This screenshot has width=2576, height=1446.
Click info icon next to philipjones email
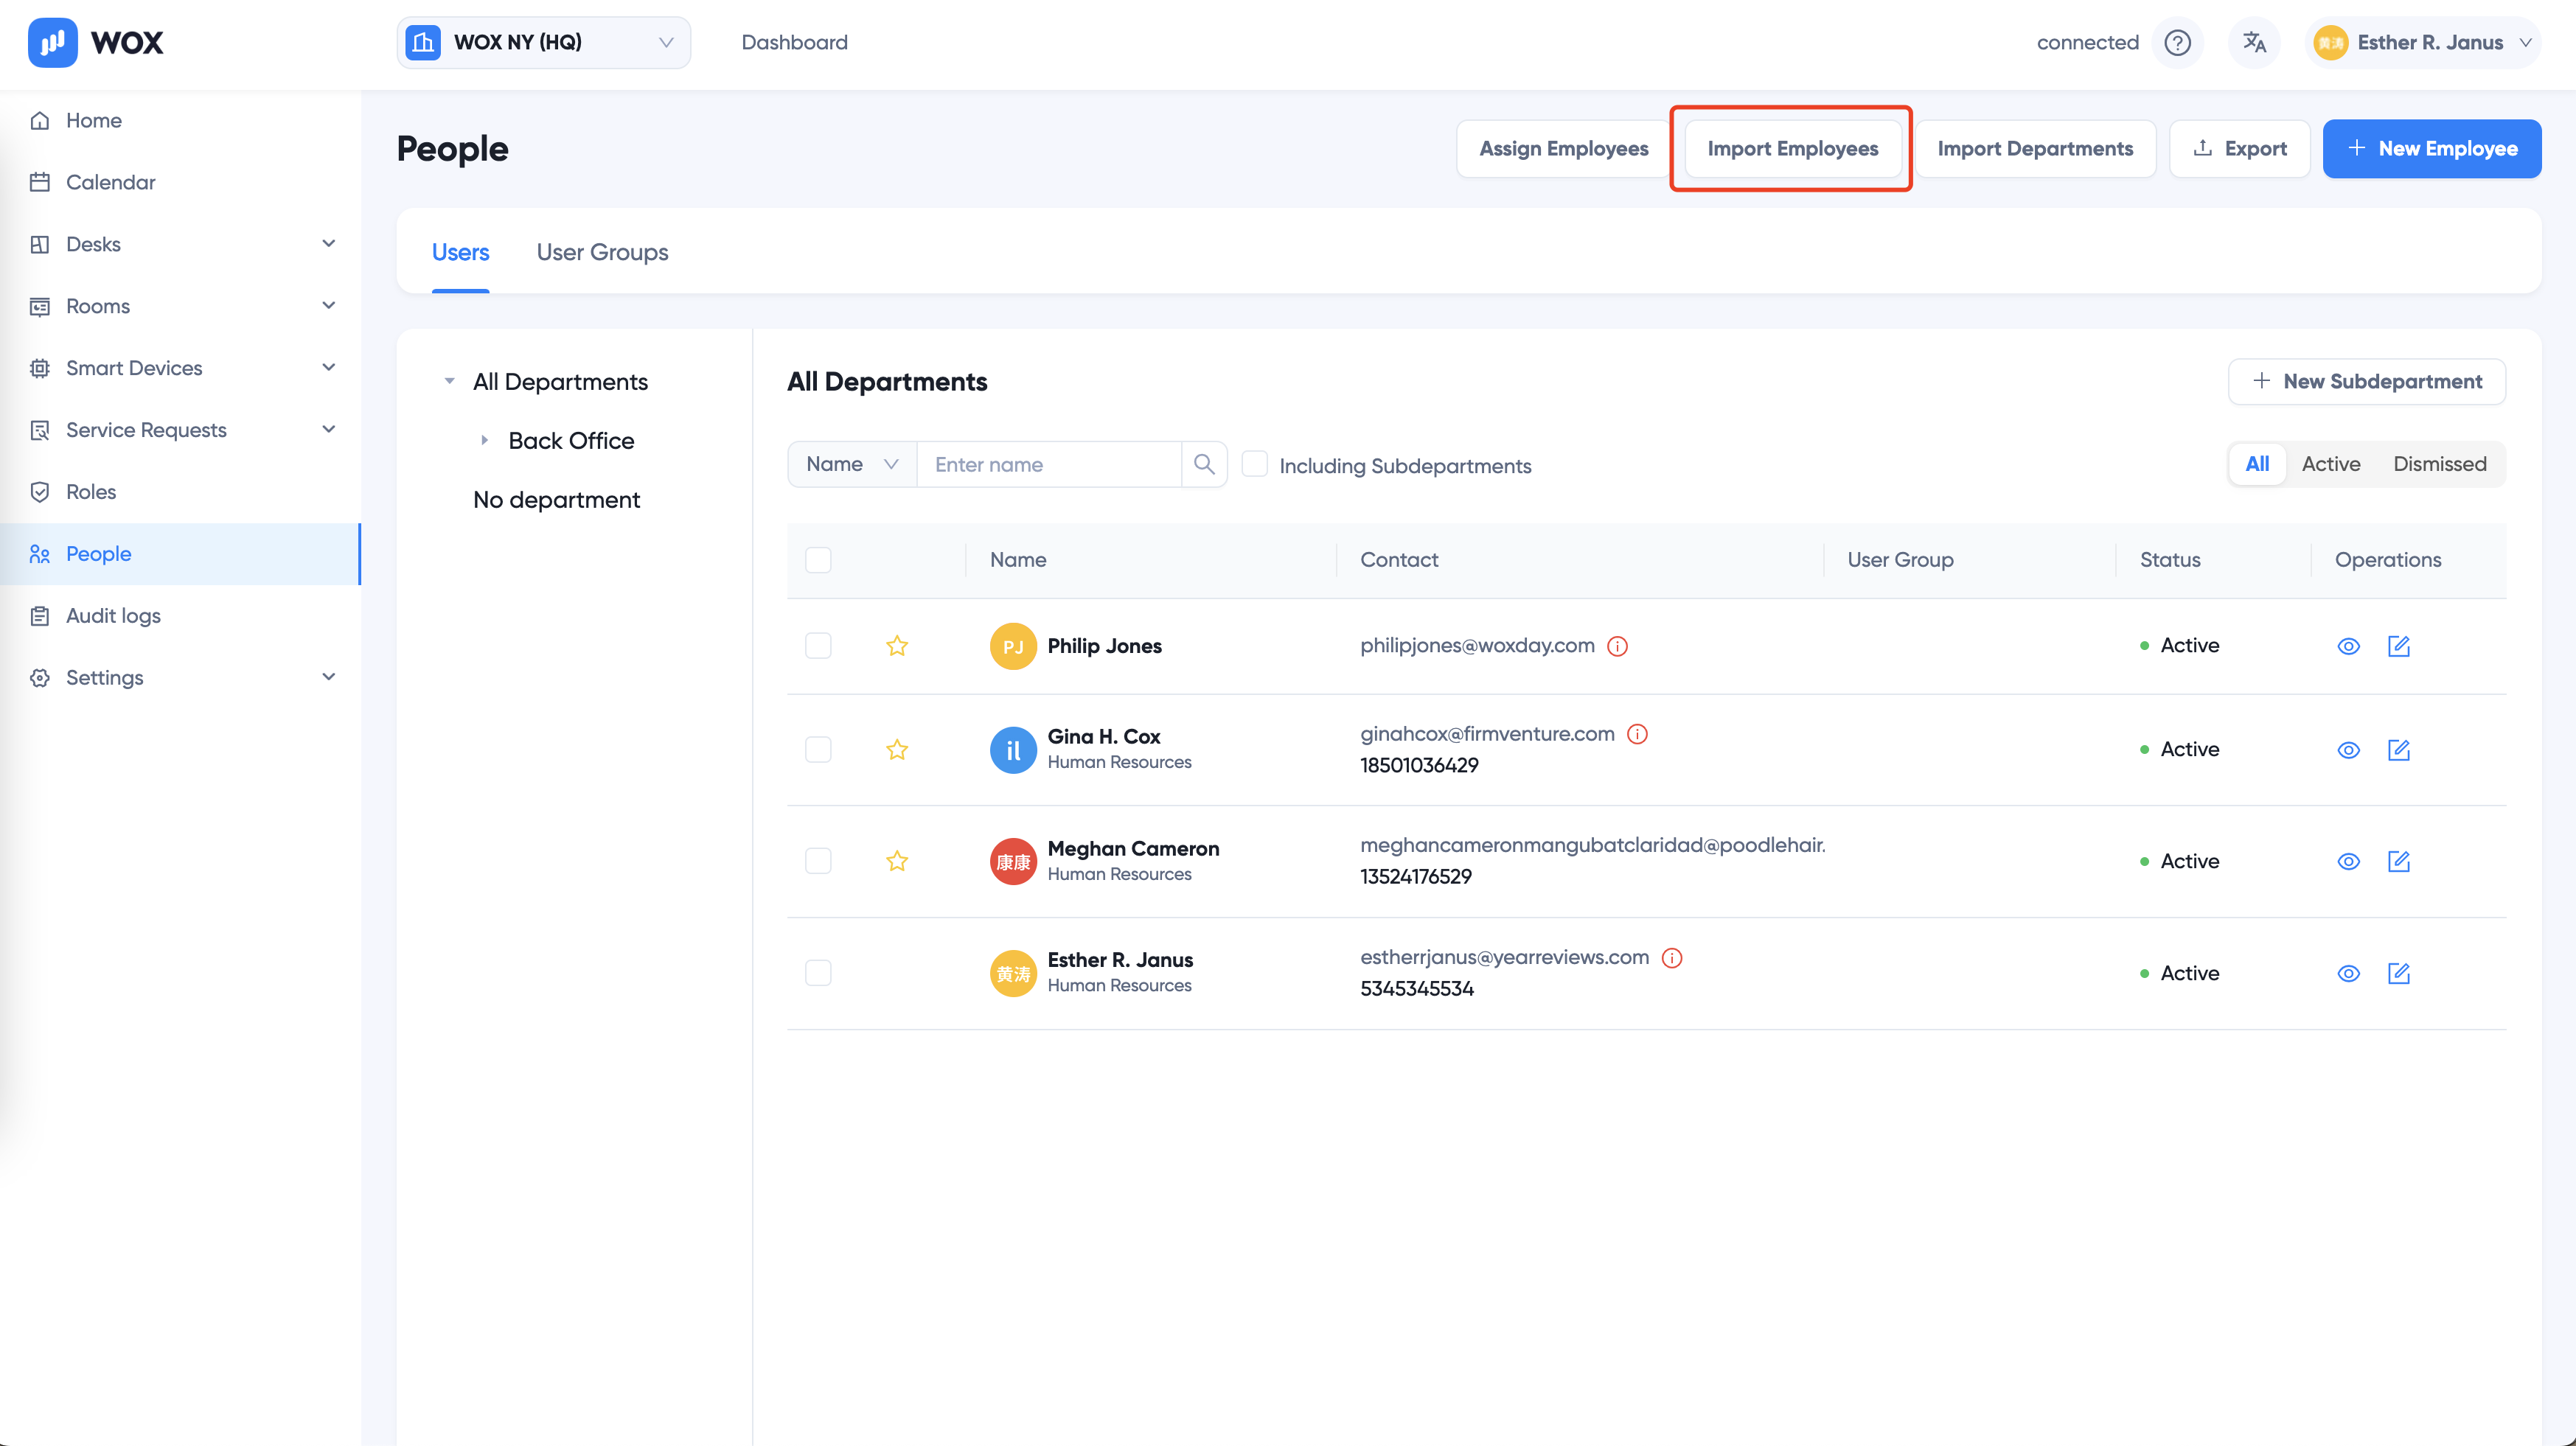[1617, 646]
